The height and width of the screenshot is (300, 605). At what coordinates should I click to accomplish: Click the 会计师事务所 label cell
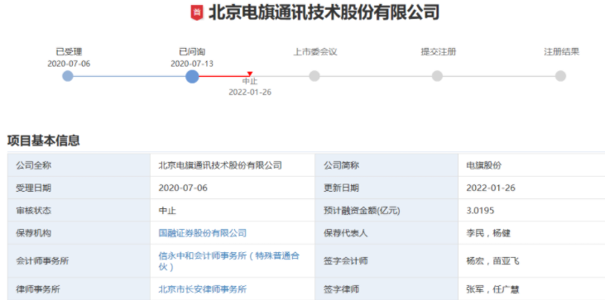coord(79,260)
